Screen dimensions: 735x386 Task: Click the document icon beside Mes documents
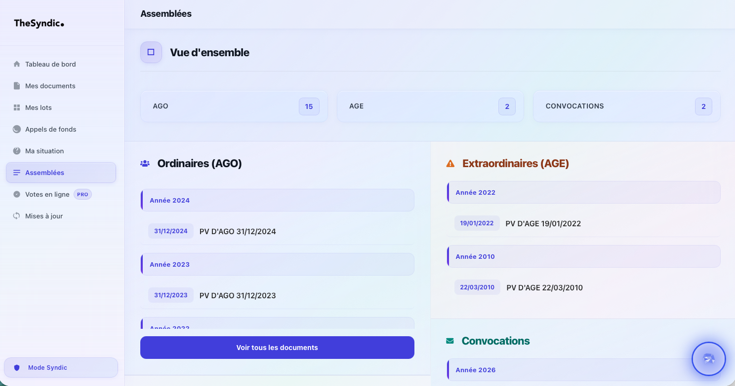(17, 86)
